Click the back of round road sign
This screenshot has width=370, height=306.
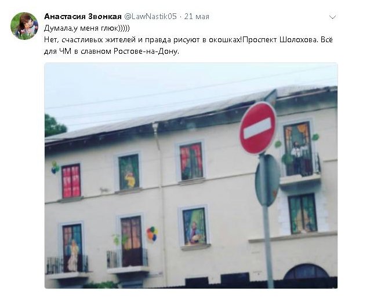click(x=267, y=181)
